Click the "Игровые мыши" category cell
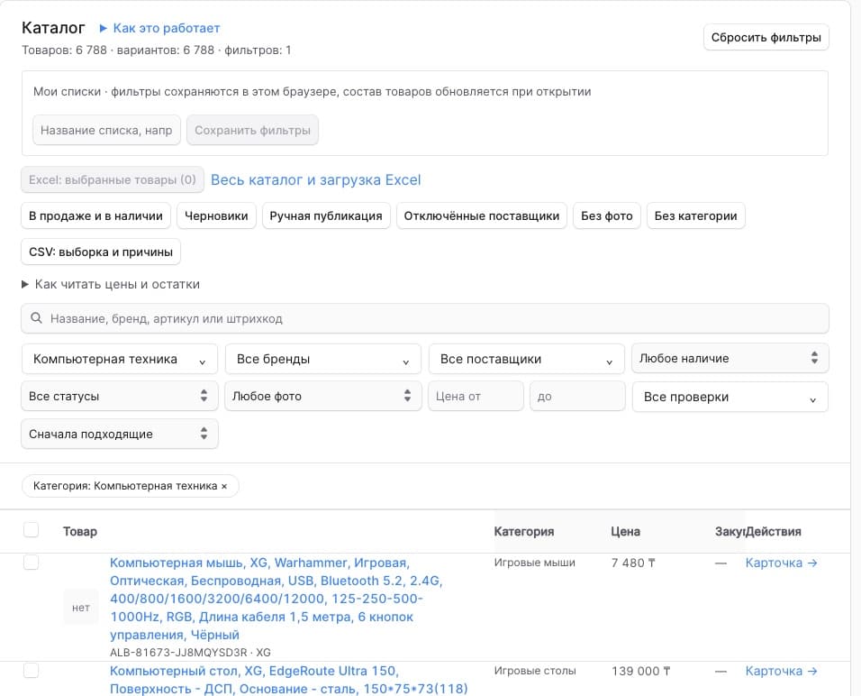Viewport: 861px width, 696px height. [535, 563]
